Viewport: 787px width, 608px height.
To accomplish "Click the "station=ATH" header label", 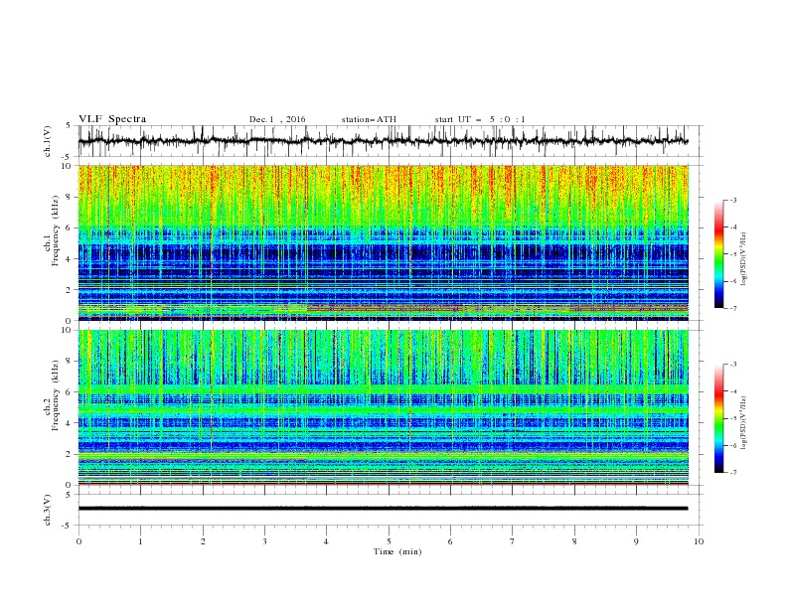I will (x=369, y=119).
